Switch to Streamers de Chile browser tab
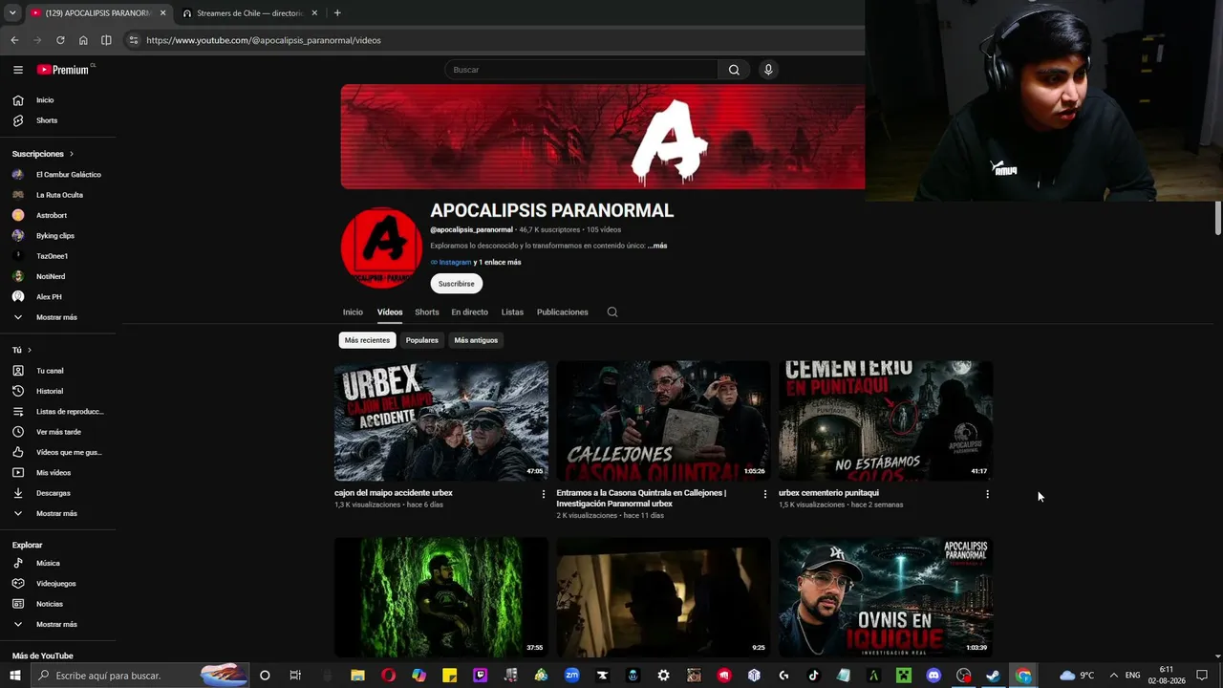This screenshot has width=1223, height=688. pyautogui.click(x=248, y=13)
